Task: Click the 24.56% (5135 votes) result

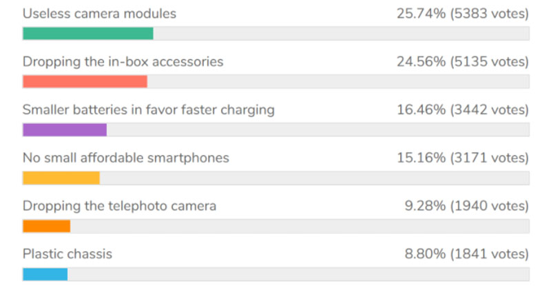Action: pyautogui.click(x=463, y=62)
